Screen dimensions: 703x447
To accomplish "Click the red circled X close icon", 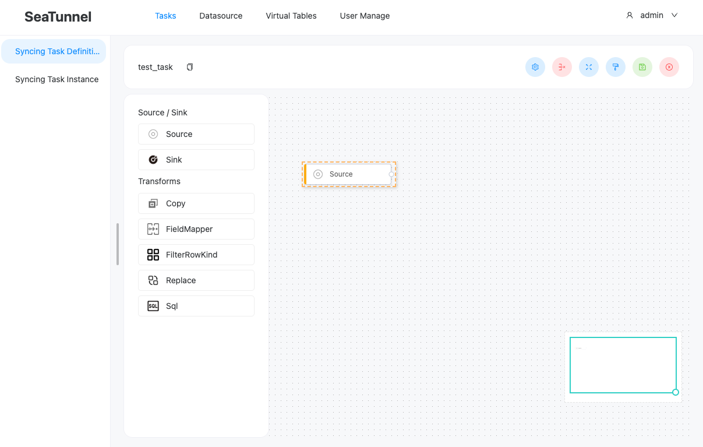I will tap(669, 67).
